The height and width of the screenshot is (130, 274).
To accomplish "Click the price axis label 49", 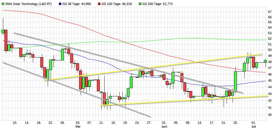I will (x=270, y=56).
